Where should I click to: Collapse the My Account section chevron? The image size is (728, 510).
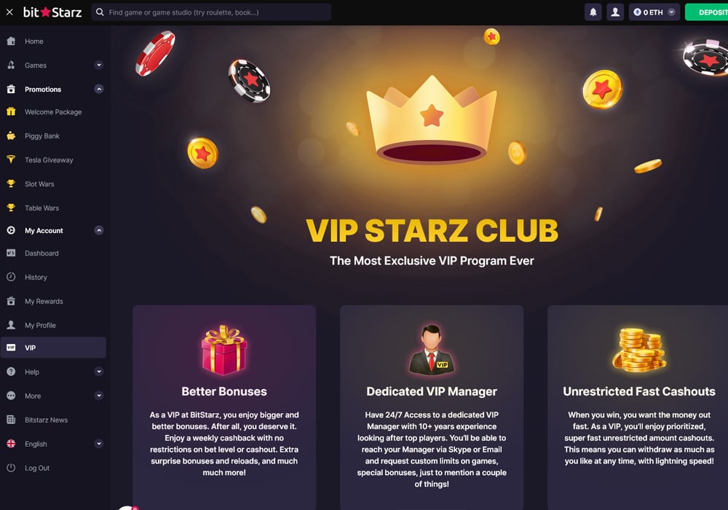click(99, 230)
